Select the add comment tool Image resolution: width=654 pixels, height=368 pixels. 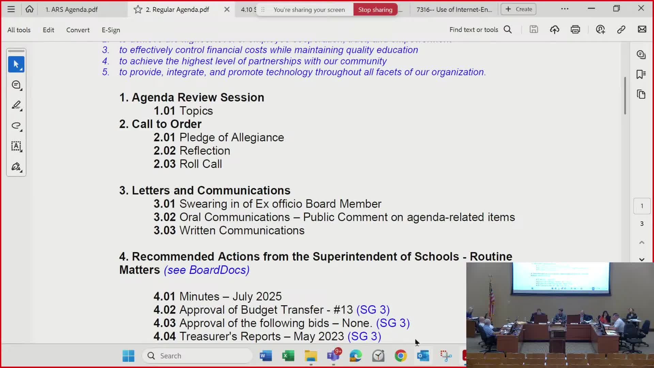[x=16, y=85]
